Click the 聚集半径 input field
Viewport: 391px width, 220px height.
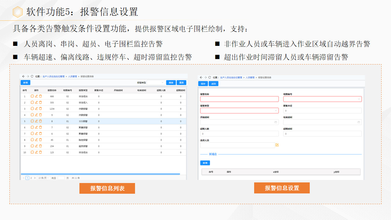click(323, 111)
